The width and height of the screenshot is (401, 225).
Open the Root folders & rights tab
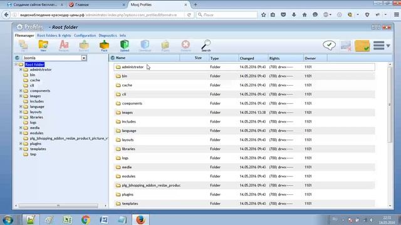[54, 36]
